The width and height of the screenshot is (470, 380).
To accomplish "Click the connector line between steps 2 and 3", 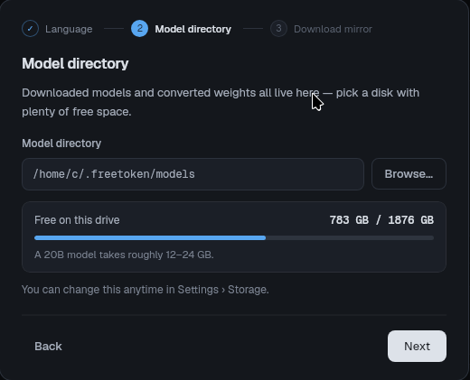I will pyautogui.click(x=253, y=29).
